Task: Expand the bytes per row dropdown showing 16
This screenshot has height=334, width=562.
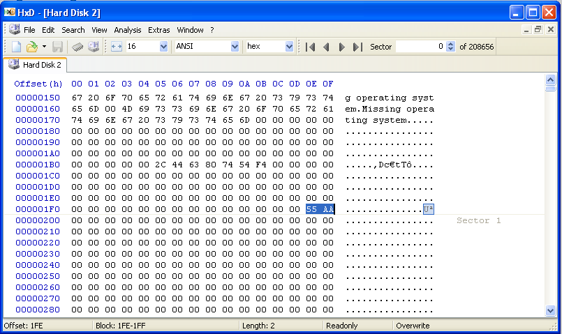Action: [163, 47]
